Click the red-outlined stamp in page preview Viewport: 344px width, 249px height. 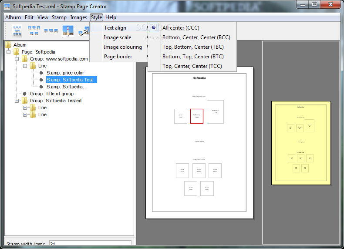click(x=197, y=116)
